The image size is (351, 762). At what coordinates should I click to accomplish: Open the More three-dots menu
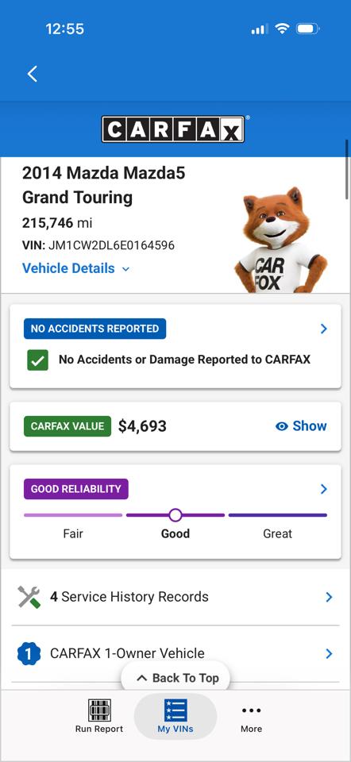coord(252,710)
